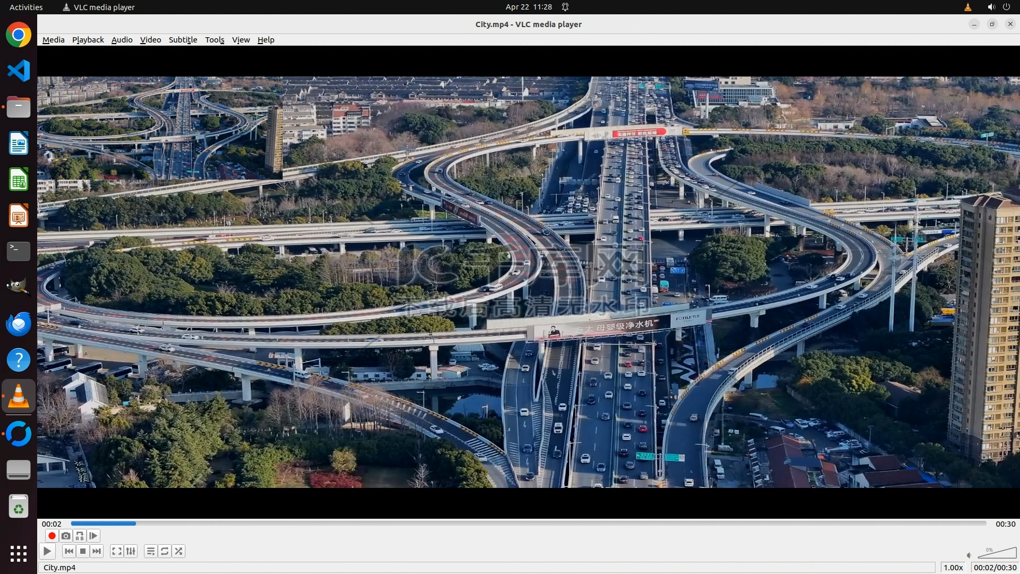
Task: Expand the Playback menu
Action: [x=88, y=40]
